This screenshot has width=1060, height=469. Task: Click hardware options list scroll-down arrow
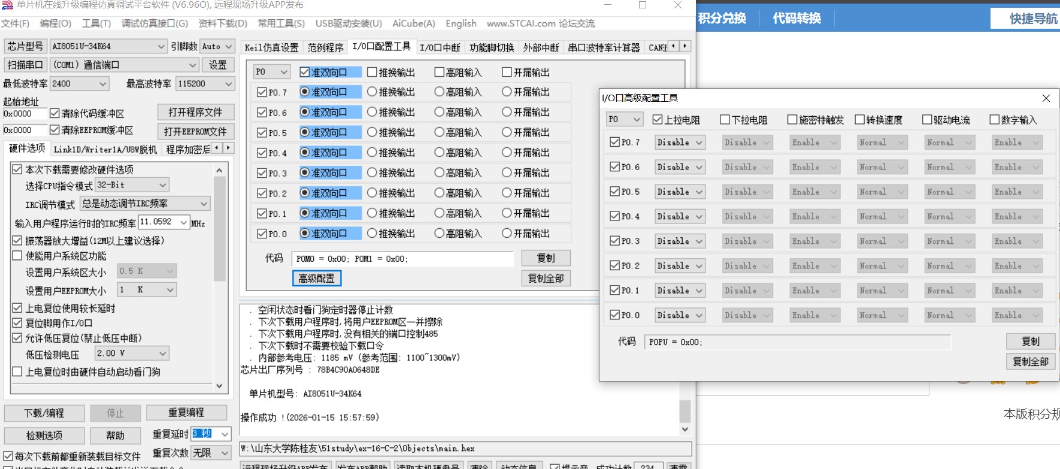[219, 386]
